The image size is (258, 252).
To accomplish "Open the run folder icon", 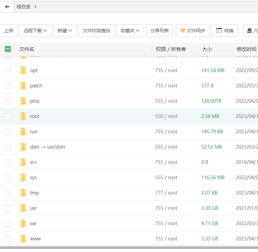I will pos(23,132).
